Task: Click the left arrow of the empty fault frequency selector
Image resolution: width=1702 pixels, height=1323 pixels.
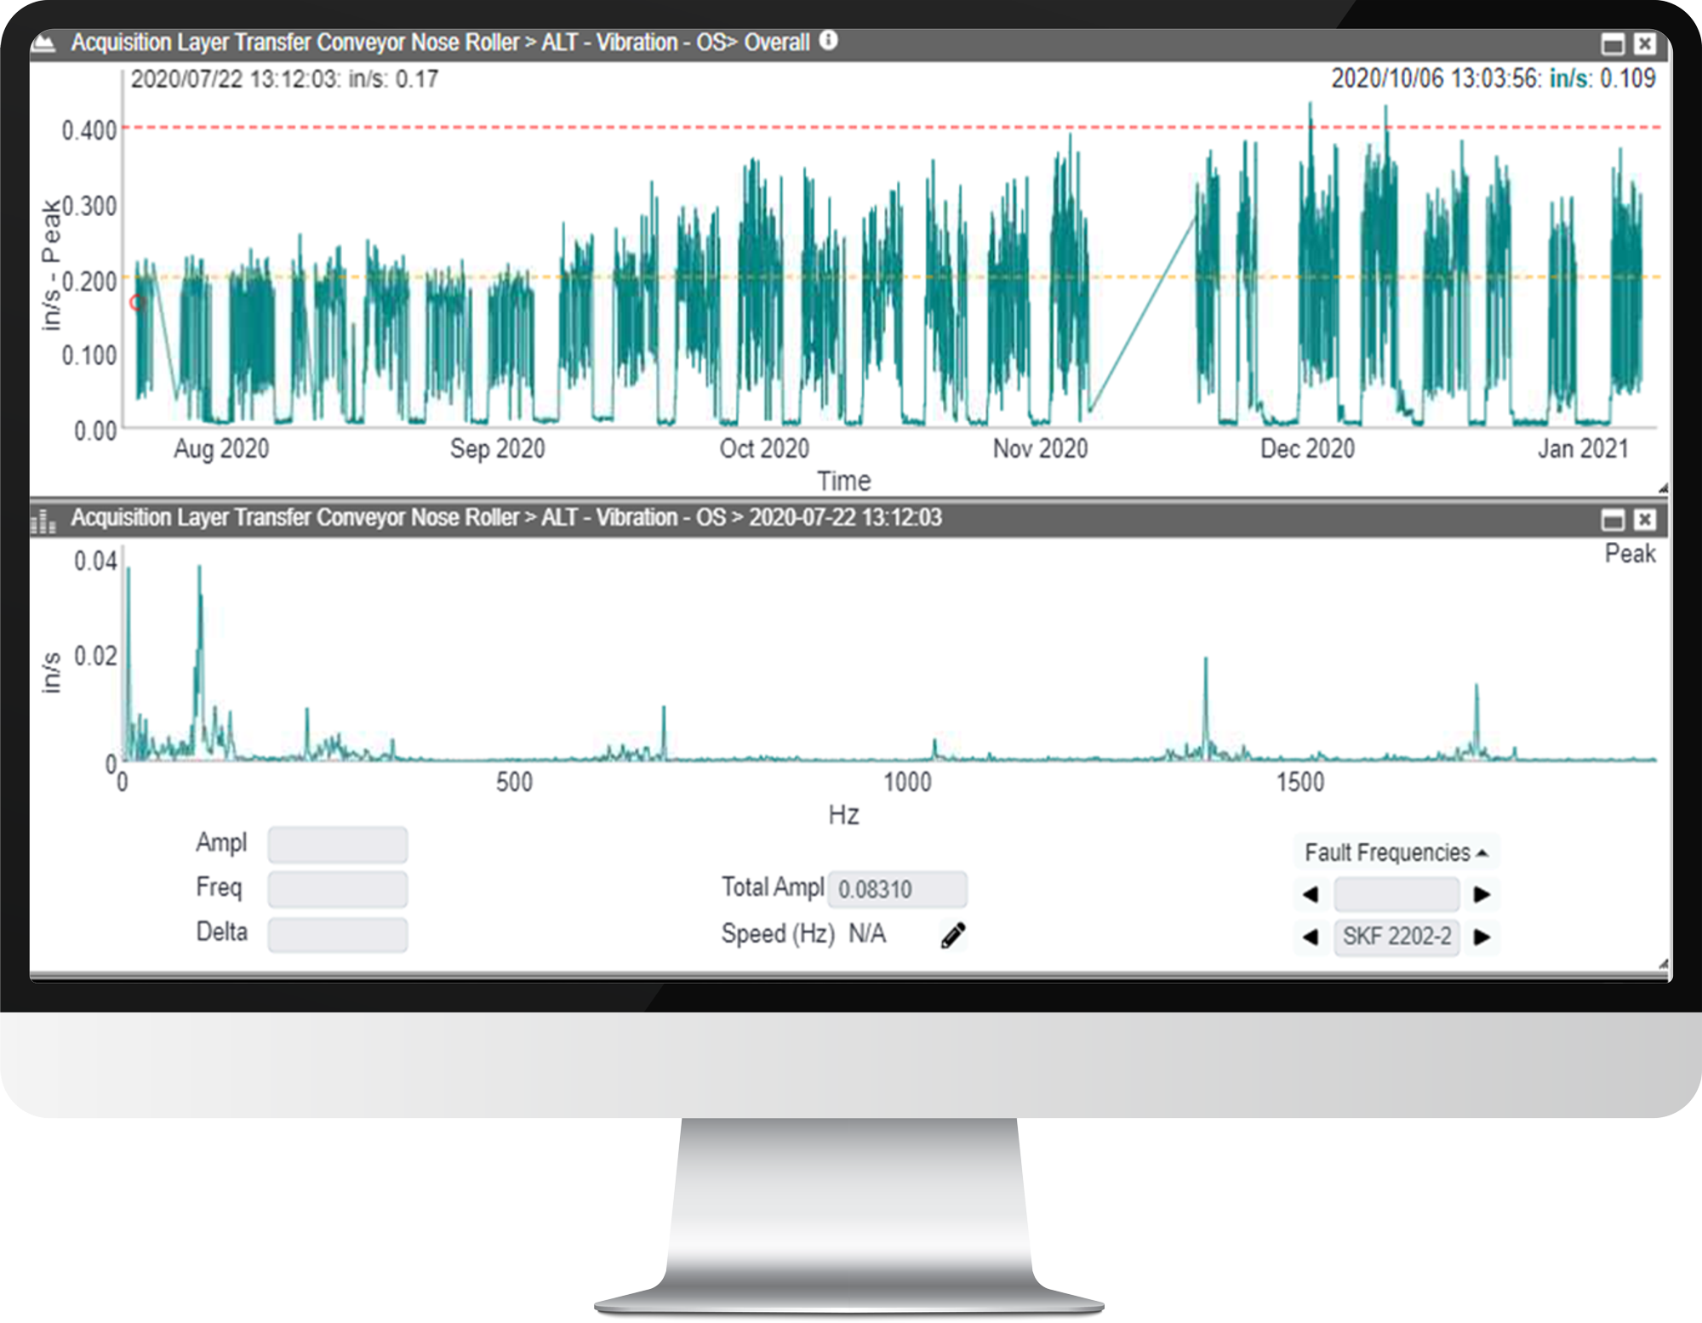Action: click(x=1311, y=894)
